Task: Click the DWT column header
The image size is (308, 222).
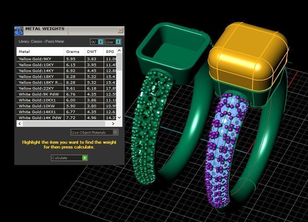Action: [x=94, y=52]
